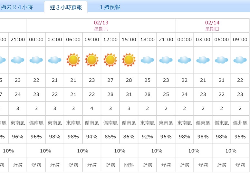Click the cloud icon for 02/13 21:00

tap(166, 60)
